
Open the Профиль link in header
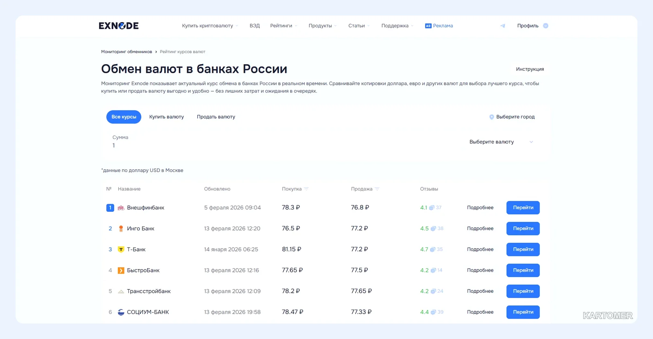528,26
